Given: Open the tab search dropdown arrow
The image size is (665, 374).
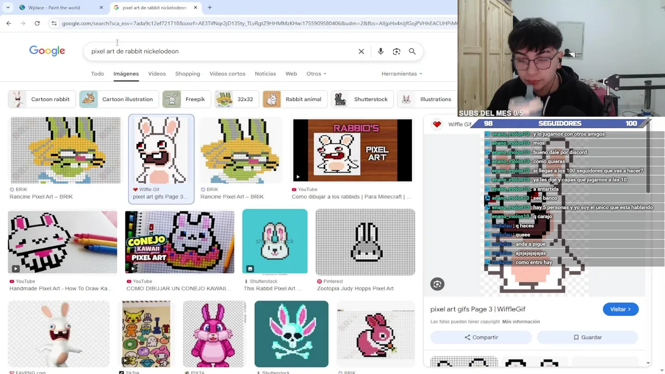Looking at the screenshot, I should point(8,7).
